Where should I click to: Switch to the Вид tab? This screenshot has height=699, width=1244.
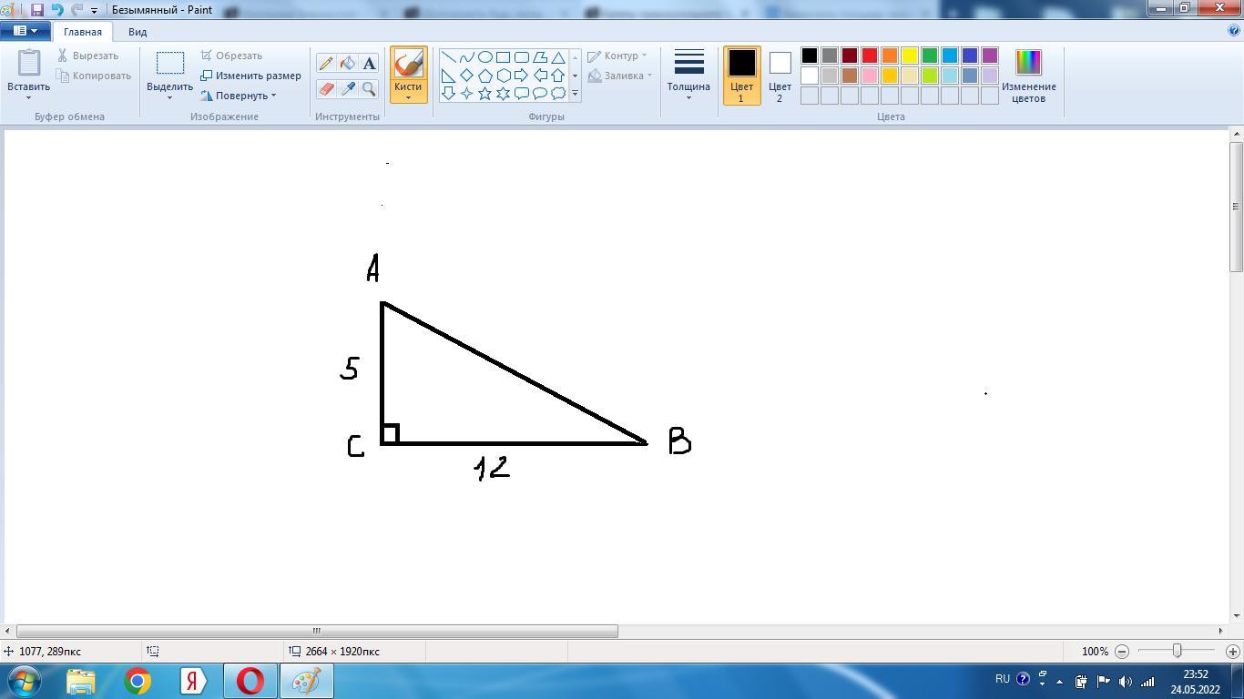point(138,32)
